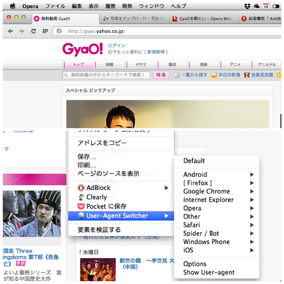Click the URL address bar
284x284 pixels.
click(167, 31)
